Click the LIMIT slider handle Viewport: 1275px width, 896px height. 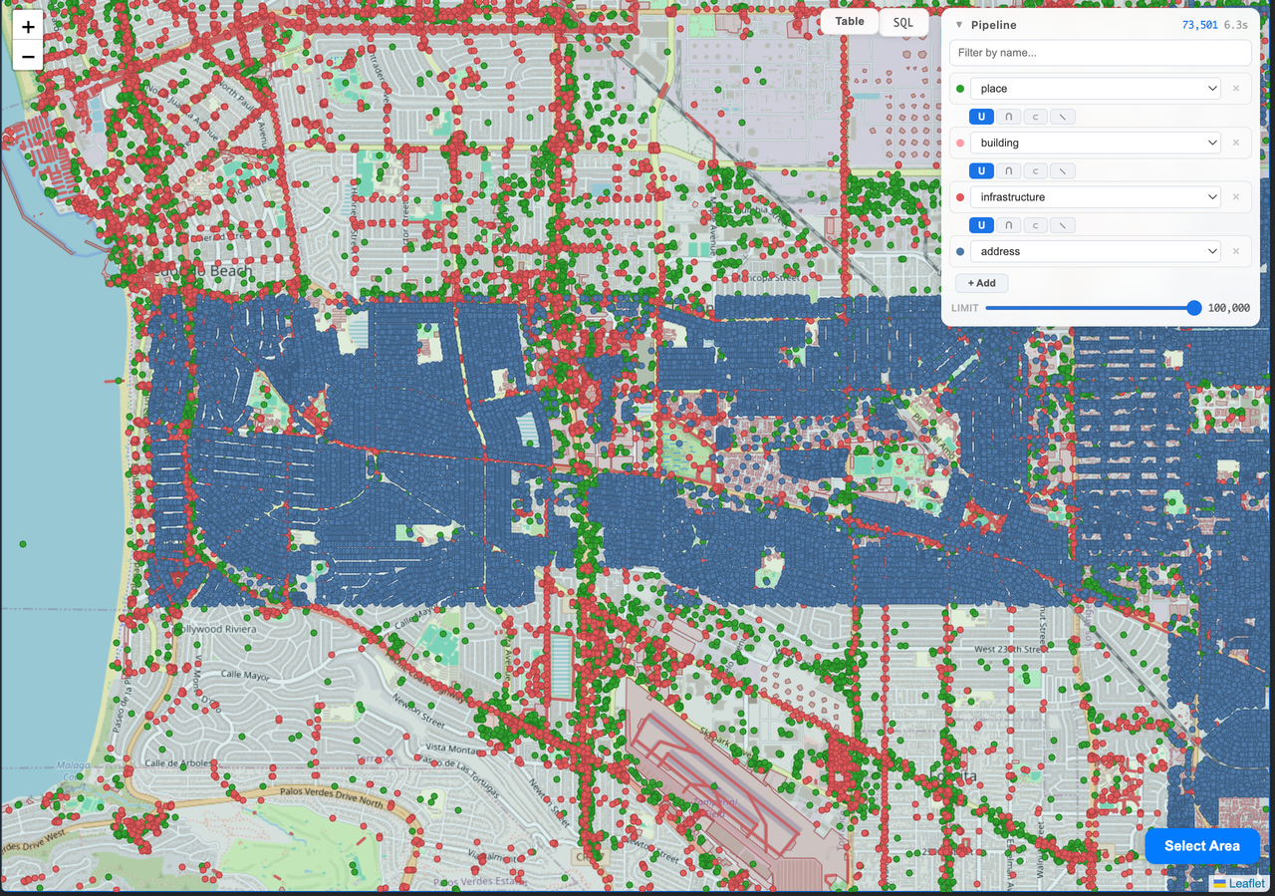tap(1194, 308)
